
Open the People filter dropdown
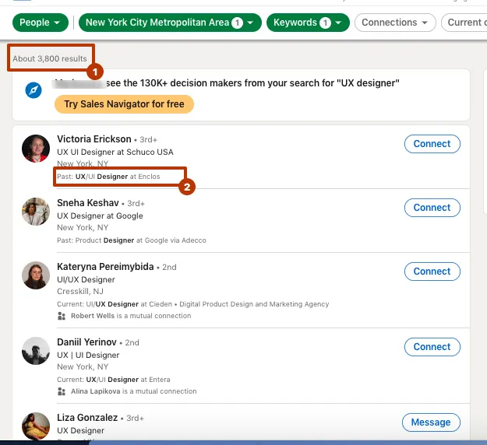tap(41, 23)
